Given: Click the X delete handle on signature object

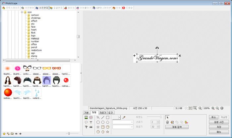Looking at the screenshot, I should click(180, 56).
